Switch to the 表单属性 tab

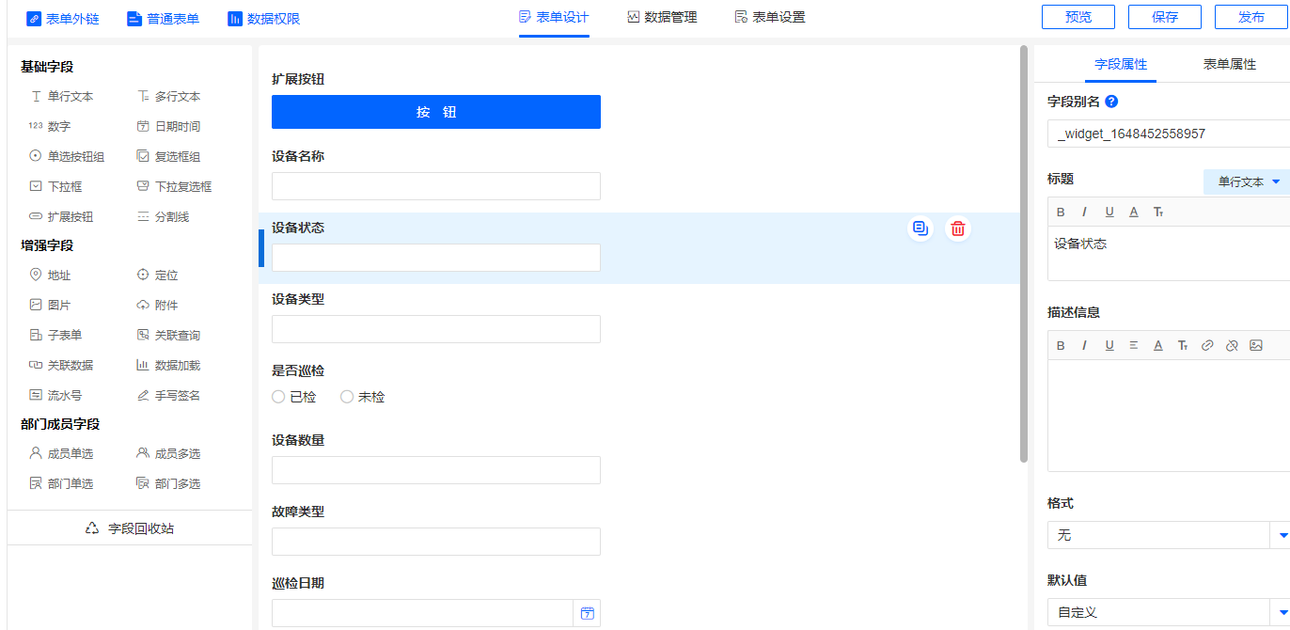tap(1229, 64)
